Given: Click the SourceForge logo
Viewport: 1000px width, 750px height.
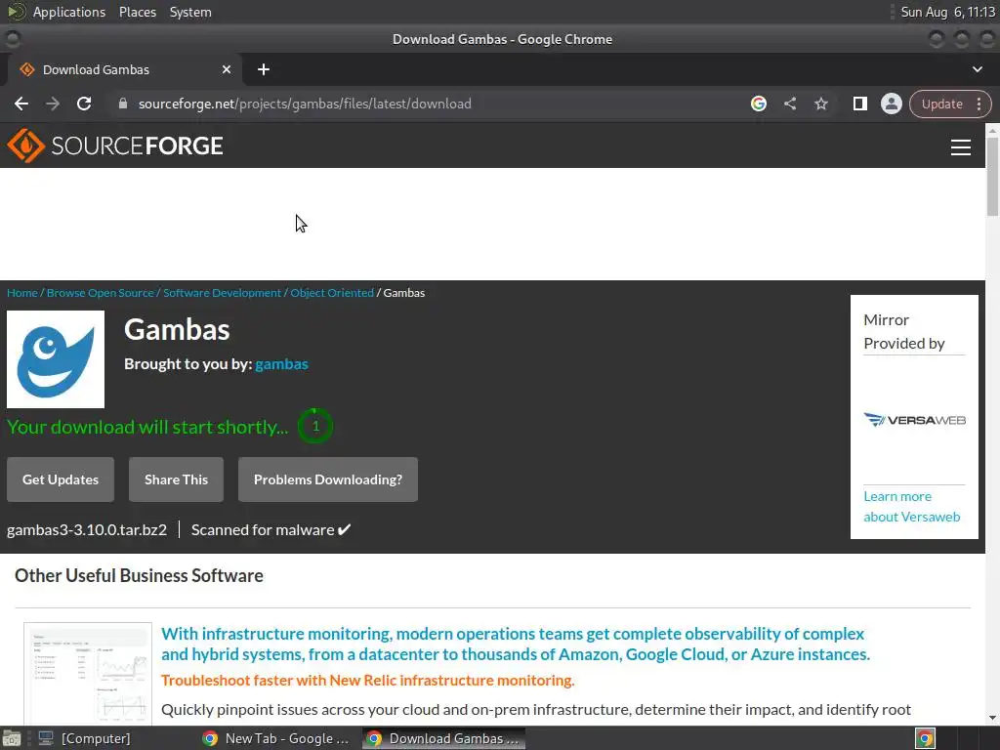Looking at the screenshot, I should click(115, 146).
